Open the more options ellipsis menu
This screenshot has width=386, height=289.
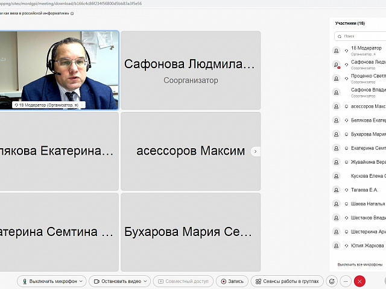pyautogui.click(x=346, y=281)
